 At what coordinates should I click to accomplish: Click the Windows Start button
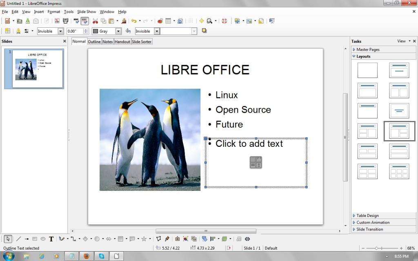pos(9,256)
